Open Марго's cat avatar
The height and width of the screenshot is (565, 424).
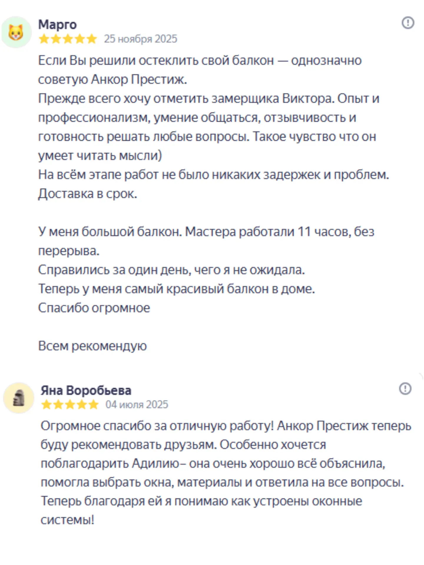point(16,32)
